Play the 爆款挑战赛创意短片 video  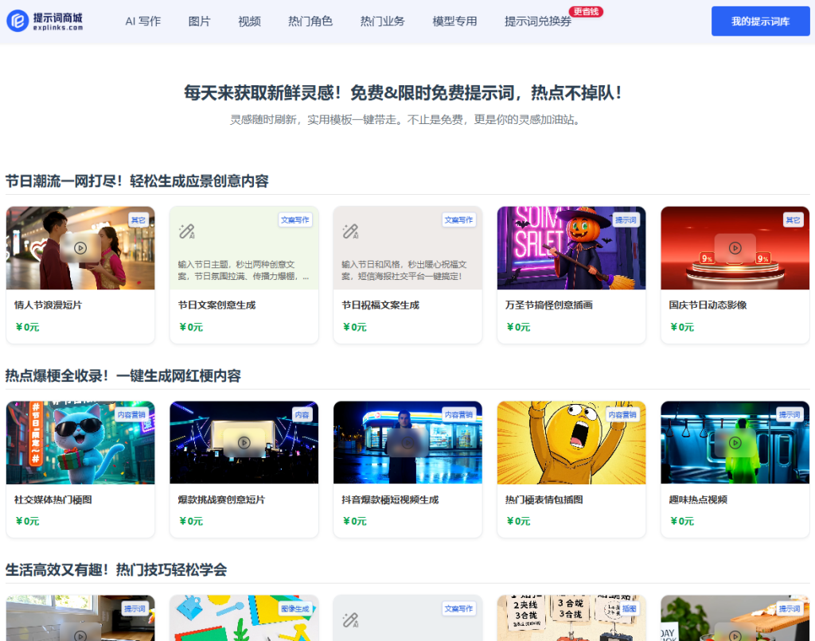click(244, 442)
